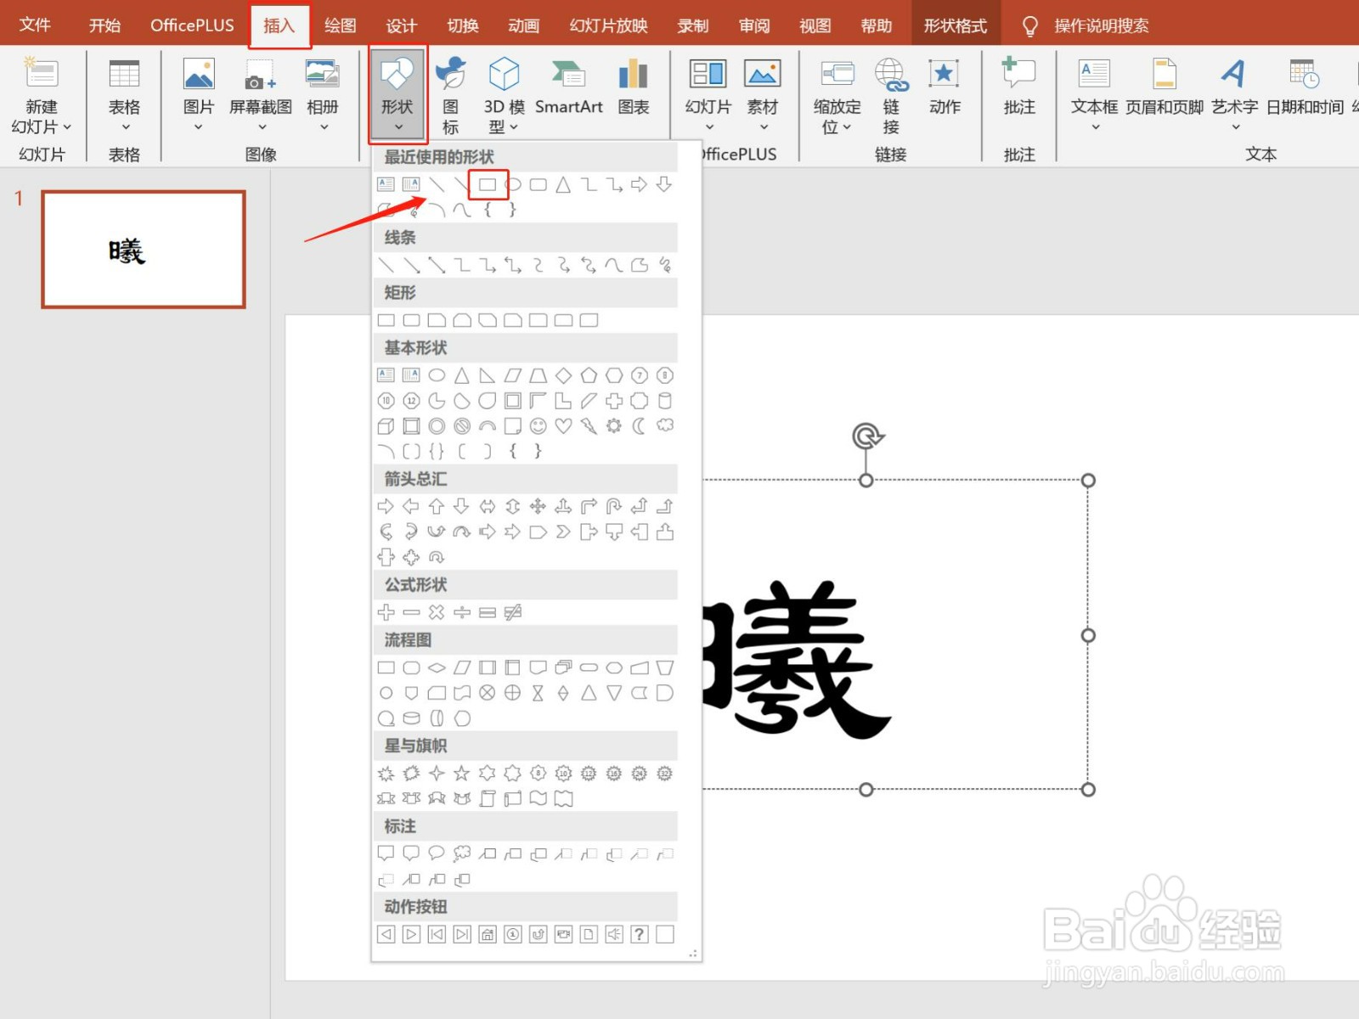Switch to the 绘图 tab

coord(341,25)
